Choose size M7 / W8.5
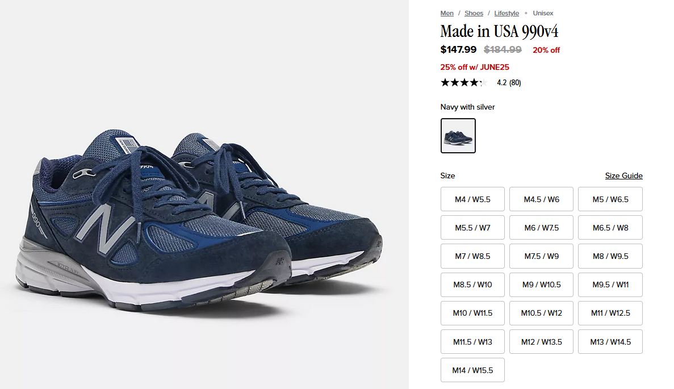This screenshot has width=674, height=389. tap(472, 256)
